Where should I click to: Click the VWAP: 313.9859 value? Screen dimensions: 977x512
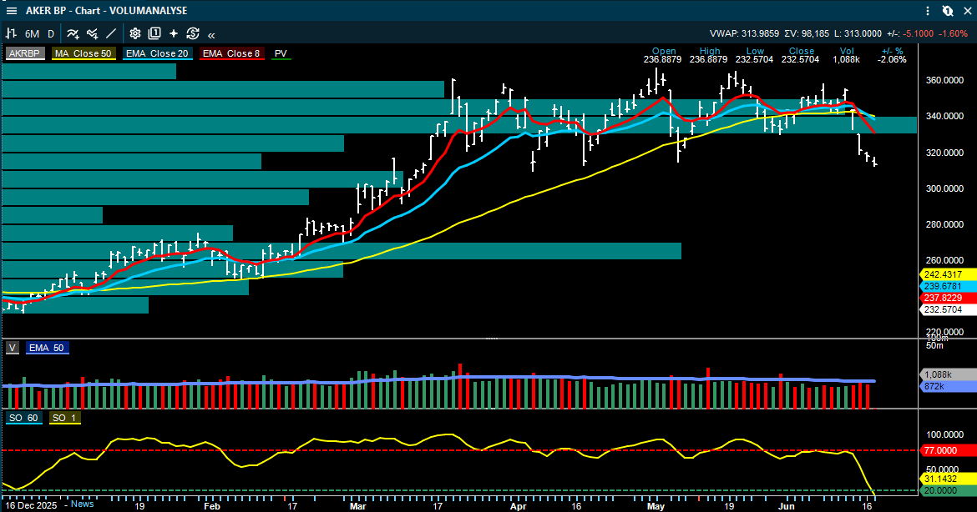click(744, 33)
